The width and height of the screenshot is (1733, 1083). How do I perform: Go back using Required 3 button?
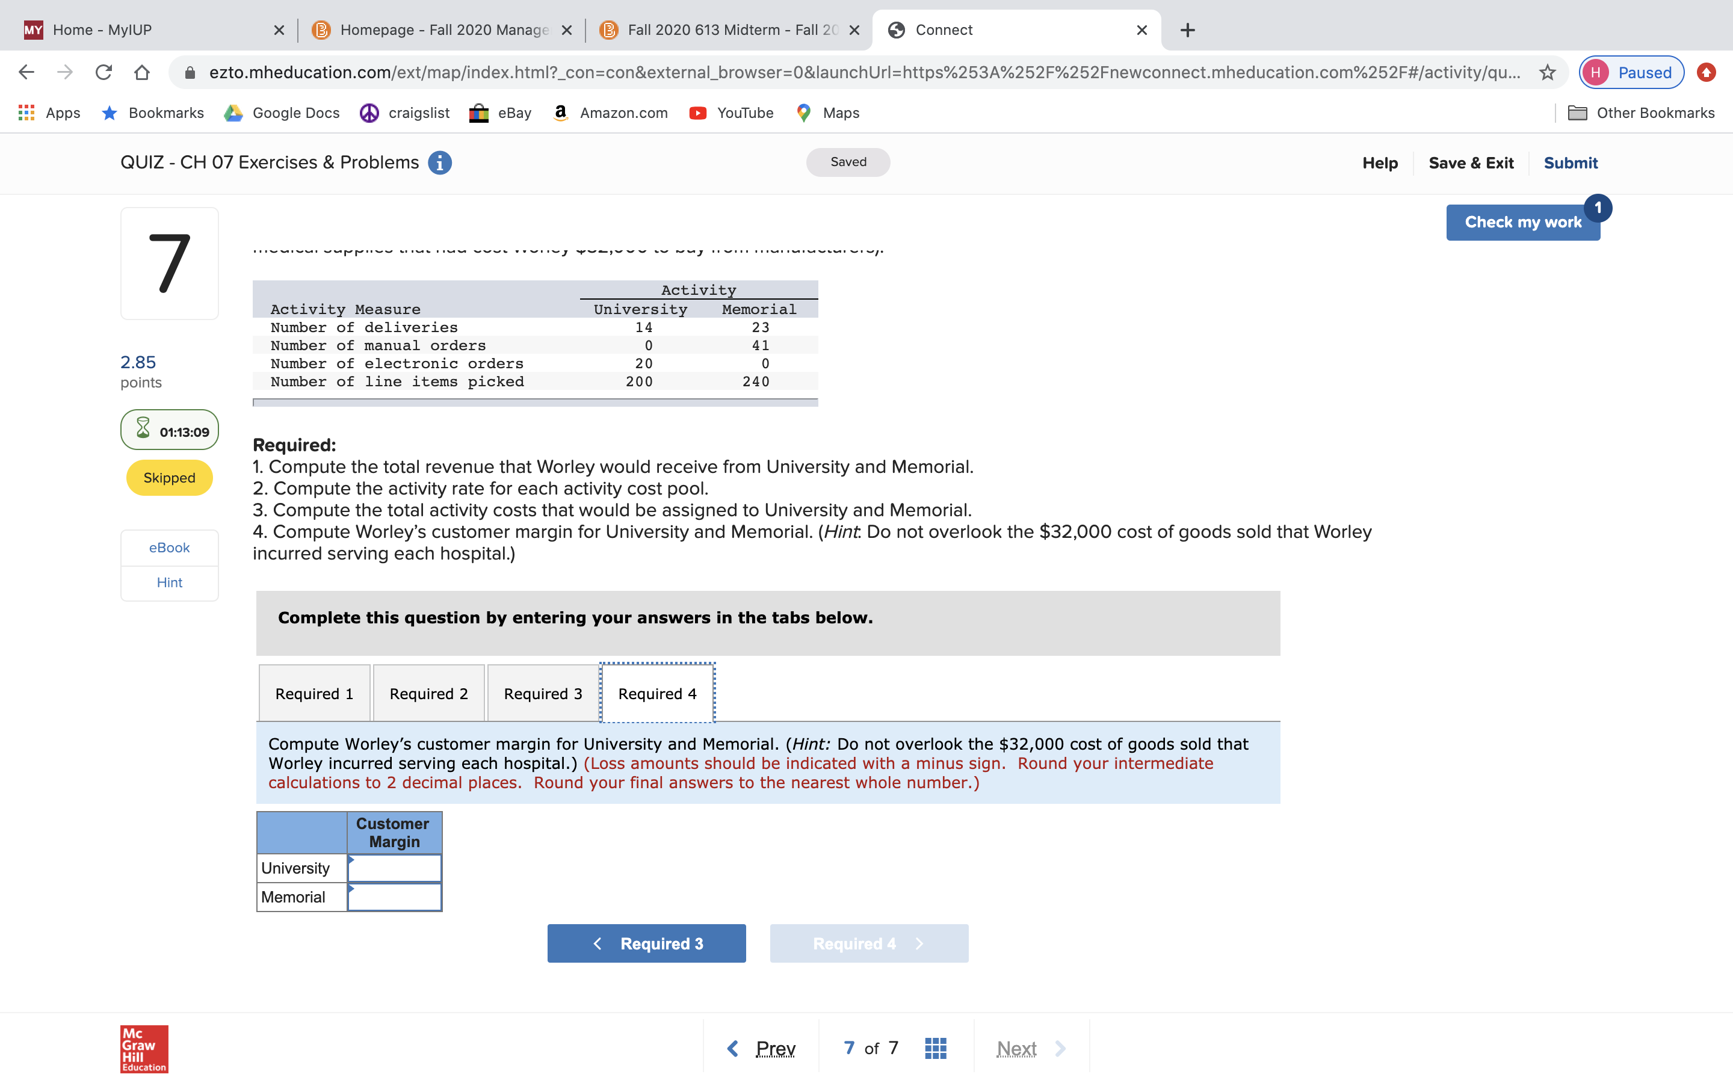click(x=646, y=943)
